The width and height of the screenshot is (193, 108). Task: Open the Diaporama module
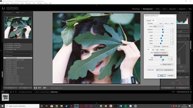[x=172, y=9]
